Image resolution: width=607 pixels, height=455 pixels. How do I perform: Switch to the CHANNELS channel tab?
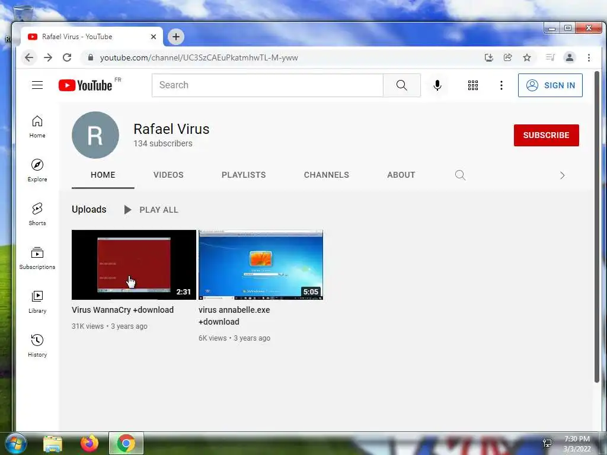pyautogui.click(x=327, y=175)
